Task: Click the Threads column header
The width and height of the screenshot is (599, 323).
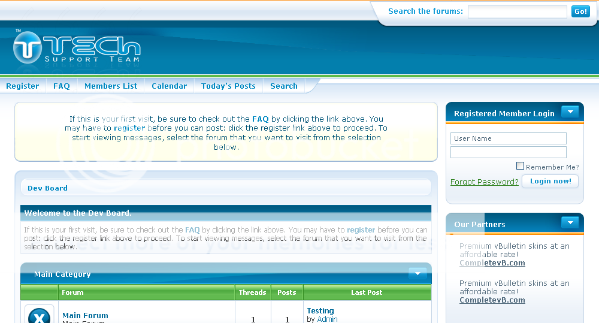Action: click(x=253, y=292)
